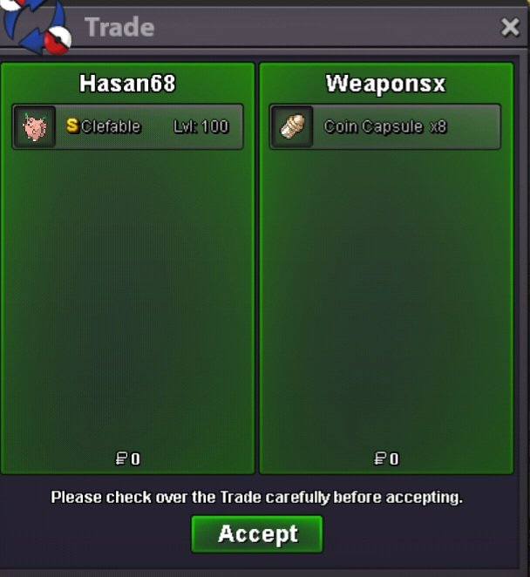The height and width of the screenshot is (577, 530).
Task: Click the Lvl: 100 label
Action: coord(201,126)
